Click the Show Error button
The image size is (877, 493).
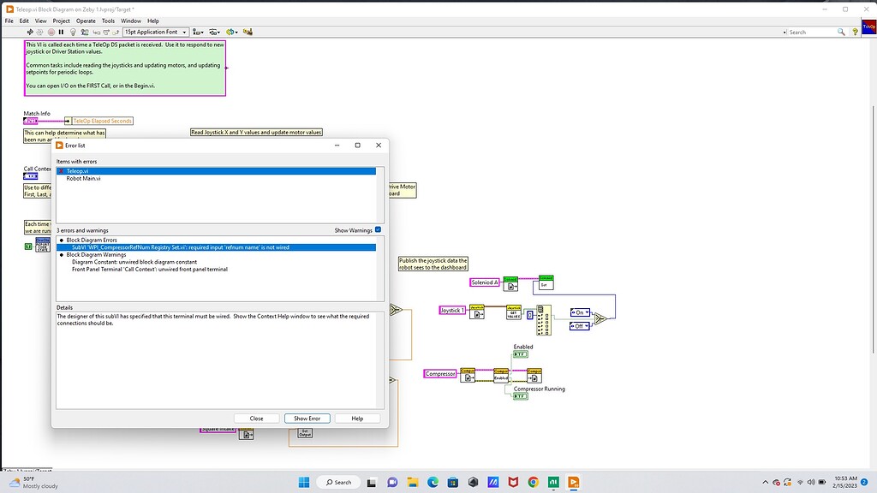tap(307, 418)
